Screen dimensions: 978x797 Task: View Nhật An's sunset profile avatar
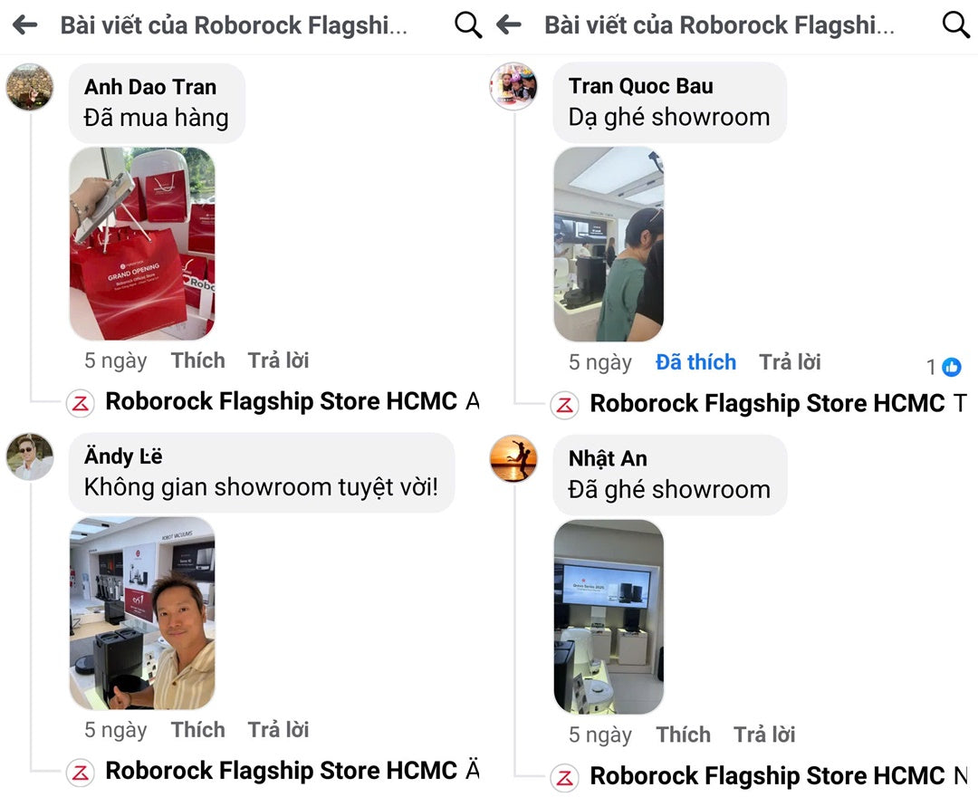[x=513, y=459]
